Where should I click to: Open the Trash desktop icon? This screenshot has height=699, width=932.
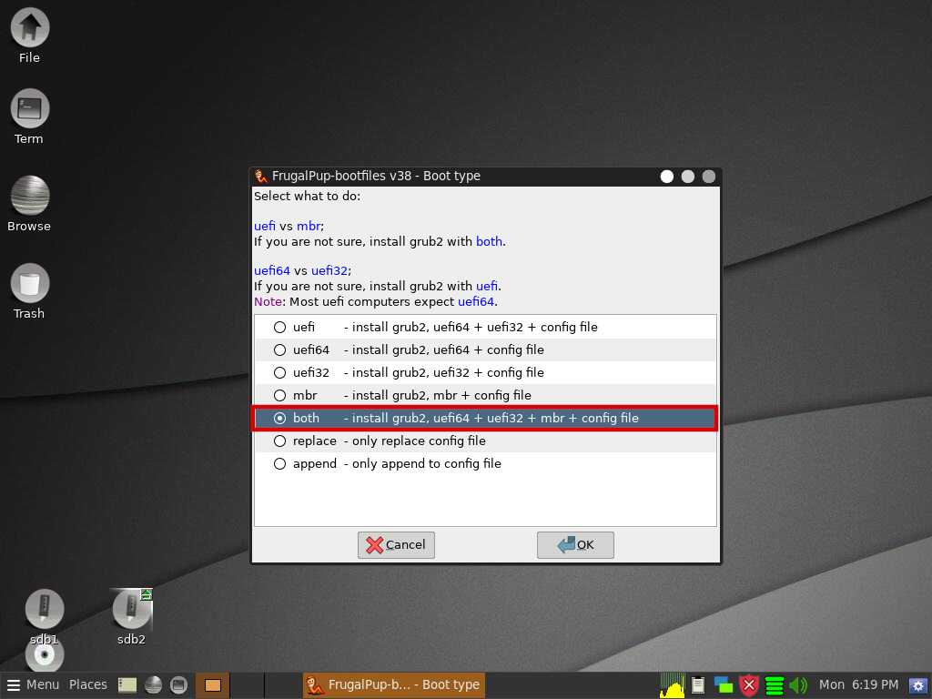point(29,284)
